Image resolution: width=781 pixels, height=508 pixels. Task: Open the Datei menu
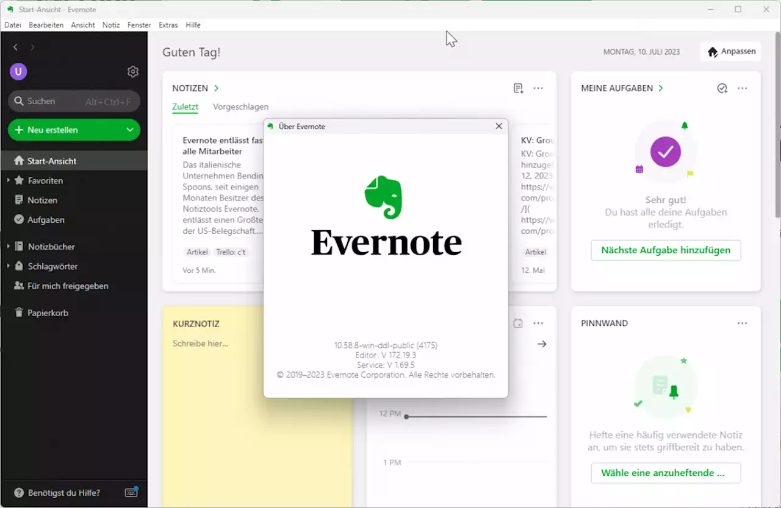point(13,25)
